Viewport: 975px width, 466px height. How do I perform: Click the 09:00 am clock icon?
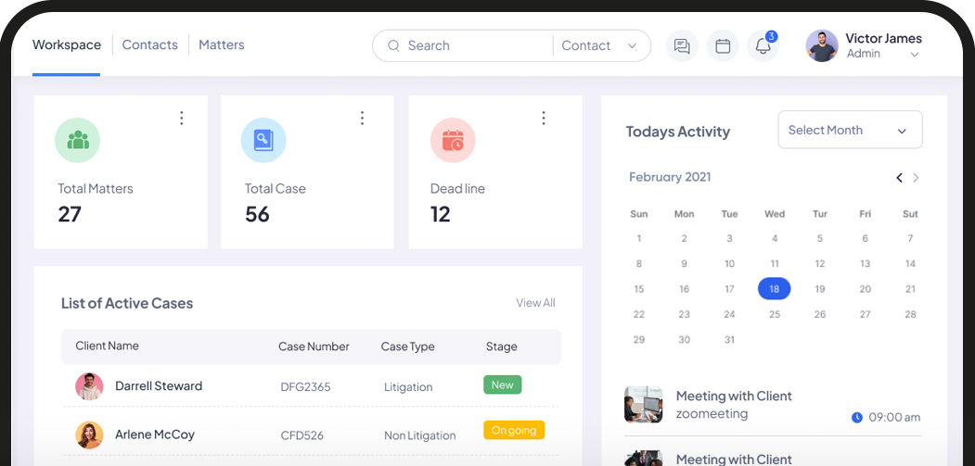point(857,418)
